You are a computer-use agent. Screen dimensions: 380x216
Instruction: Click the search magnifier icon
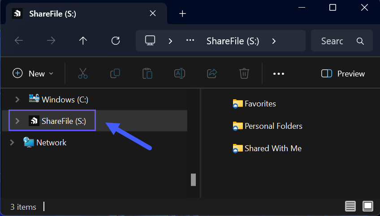[x=360, y=41]
